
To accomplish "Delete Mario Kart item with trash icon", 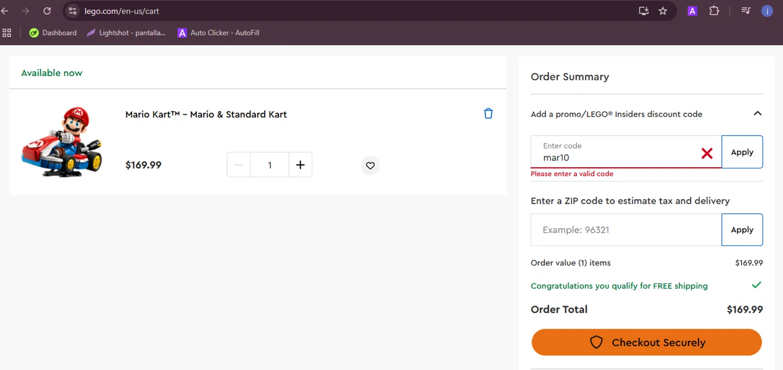I will pos(488,114).
